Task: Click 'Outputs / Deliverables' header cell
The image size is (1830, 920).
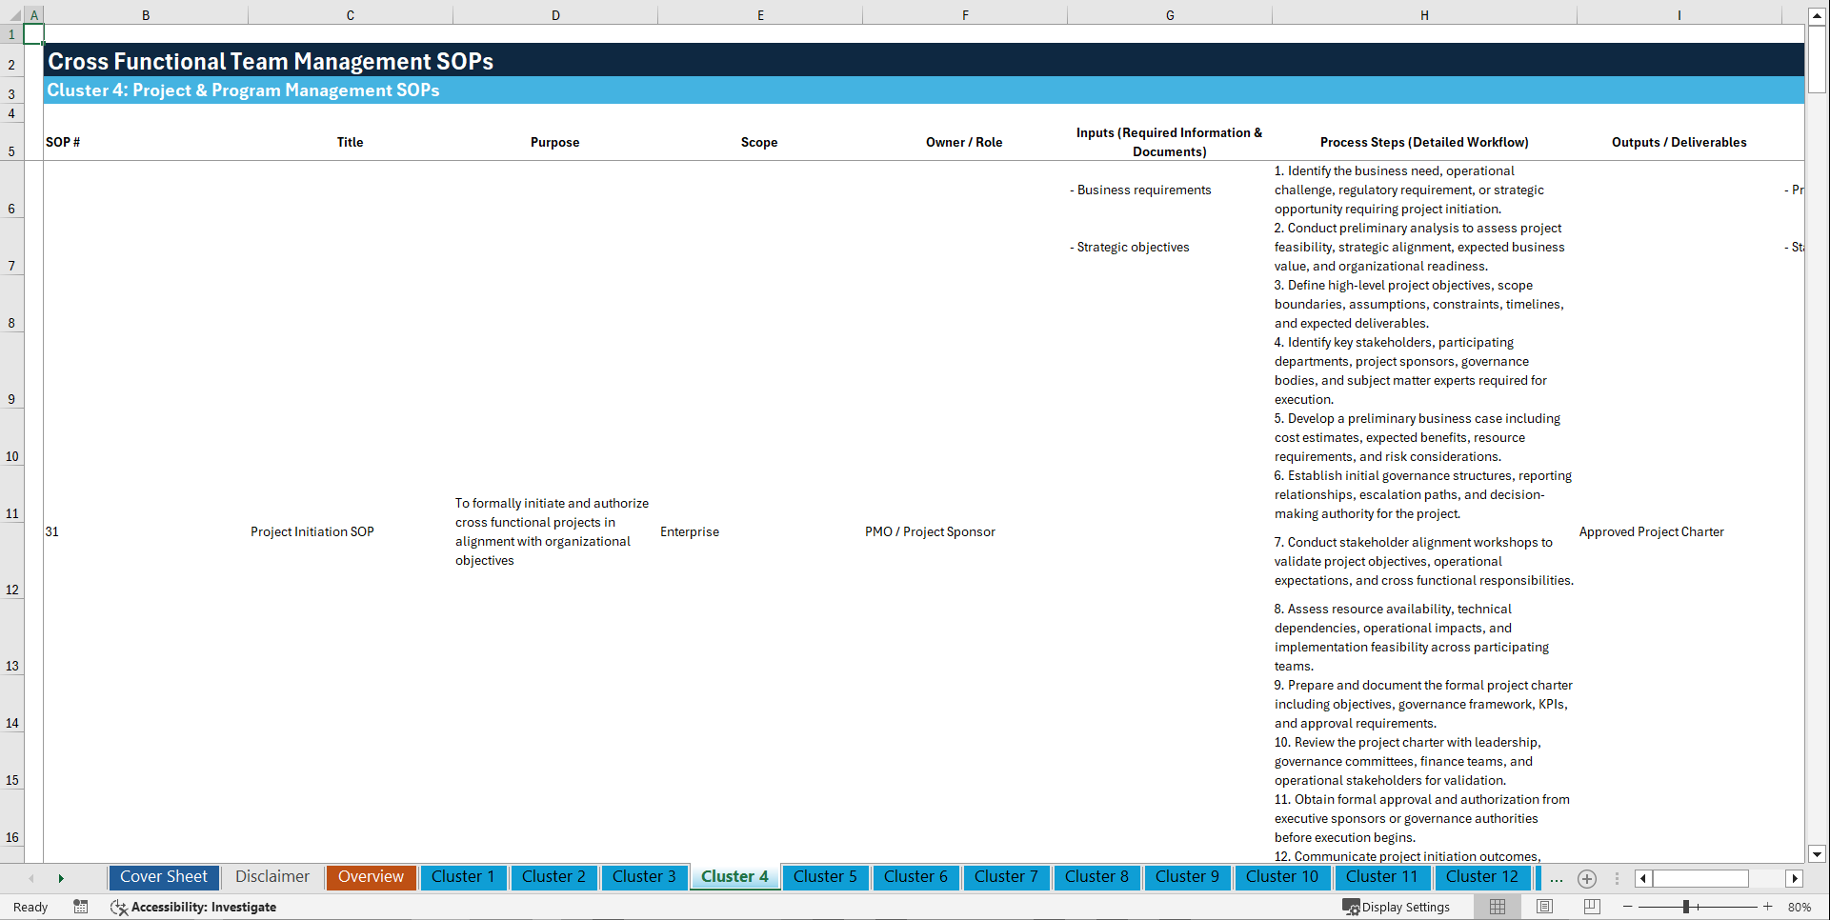Action: (x=1679, y=142)
